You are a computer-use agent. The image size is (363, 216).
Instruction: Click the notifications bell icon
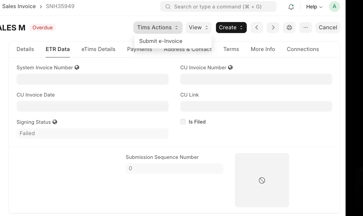[291, 7]
